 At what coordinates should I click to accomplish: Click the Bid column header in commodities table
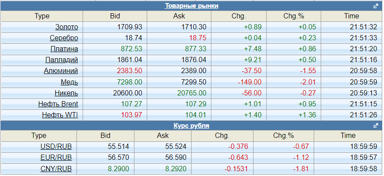click(115, 16)
